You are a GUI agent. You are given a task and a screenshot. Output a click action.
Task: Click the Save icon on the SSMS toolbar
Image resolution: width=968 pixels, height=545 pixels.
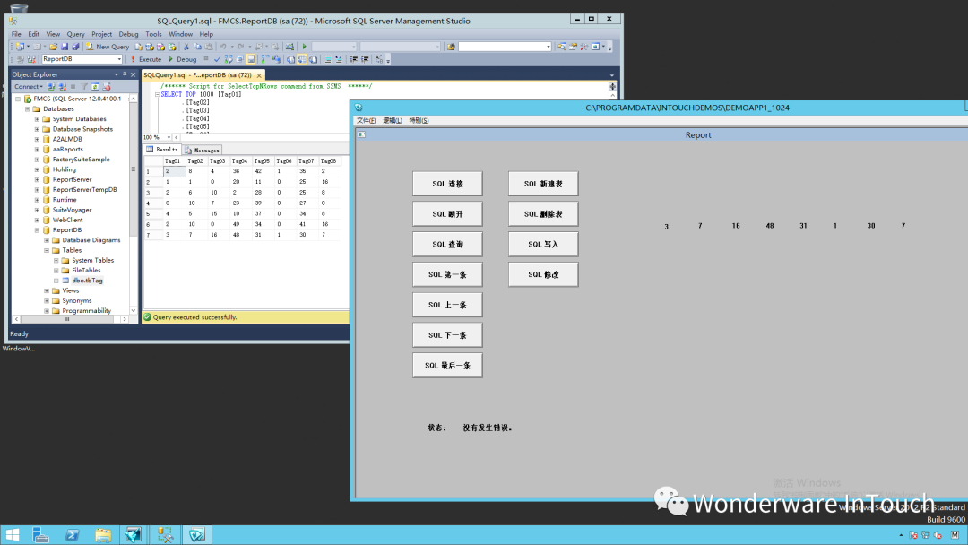65,47
